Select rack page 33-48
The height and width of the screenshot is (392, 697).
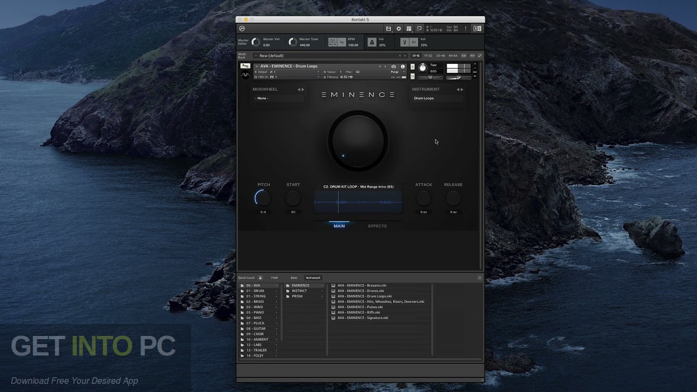click(441, 56)
